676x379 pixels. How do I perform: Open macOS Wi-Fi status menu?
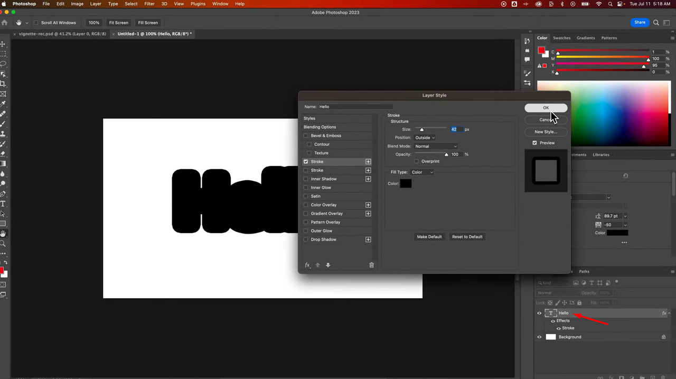(598, 4)
